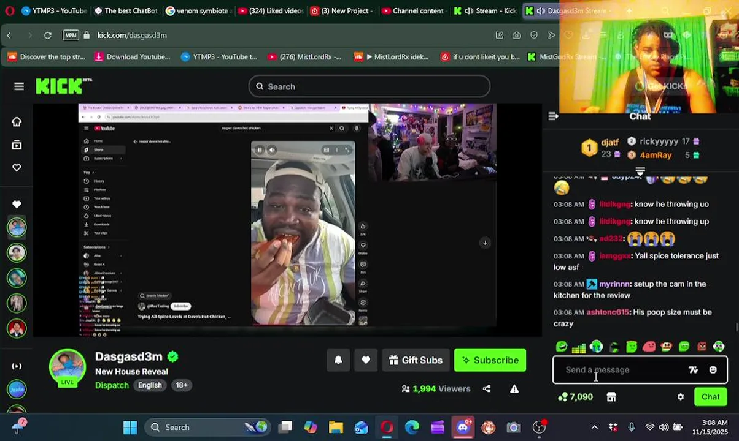Toggle stream notifications bell

tap(338, 360)
